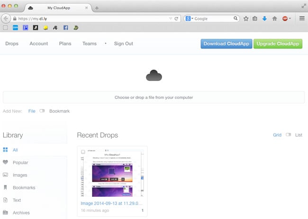The height and width of the screenshot is (219, 308).
Task: Open the URL history dropdown arrow
Action: pyautogui.click(x=171, y=18)
